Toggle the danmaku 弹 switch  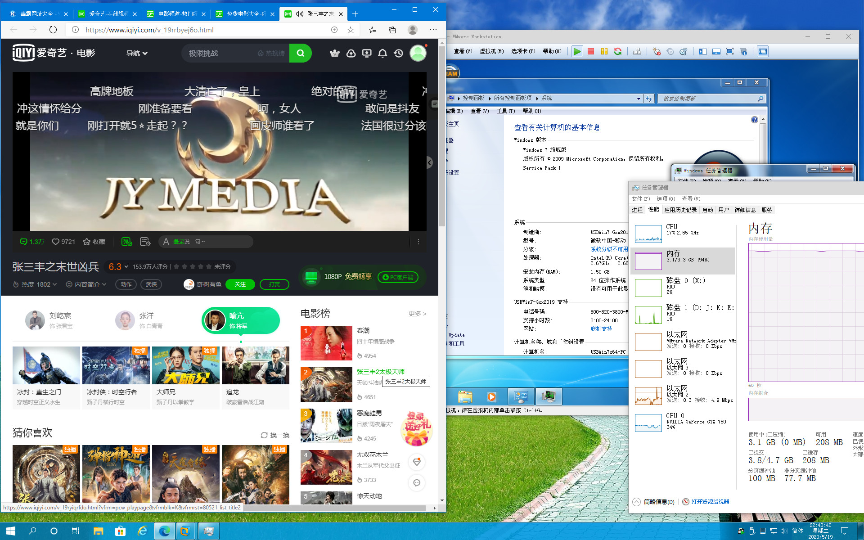point(127,242)
